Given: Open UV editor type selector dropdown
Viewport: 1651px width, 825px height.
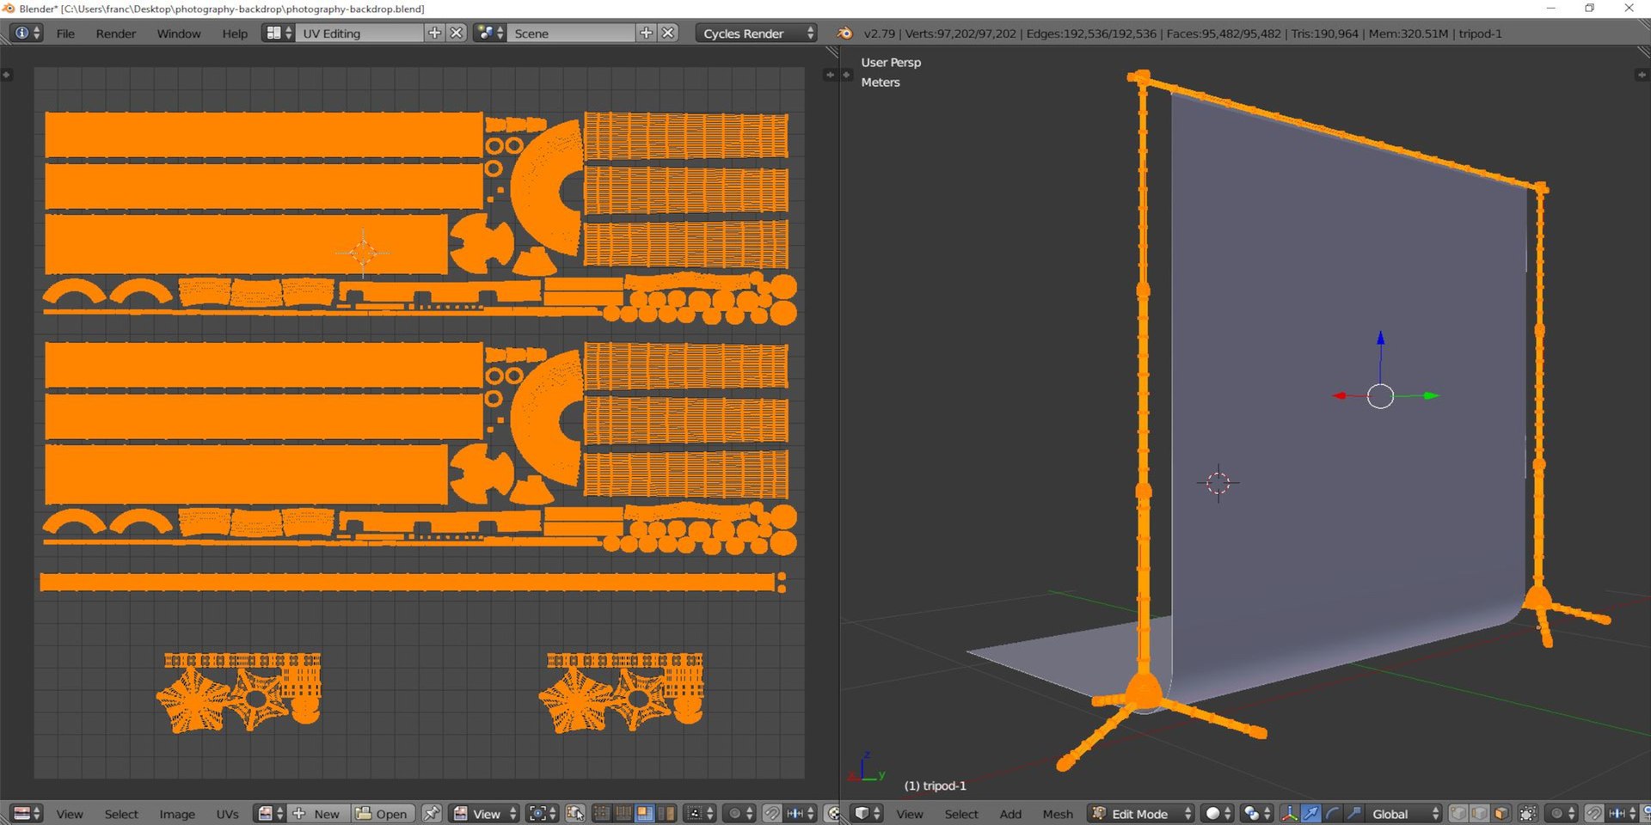Looking at the screenshot, I should (27, 813).
